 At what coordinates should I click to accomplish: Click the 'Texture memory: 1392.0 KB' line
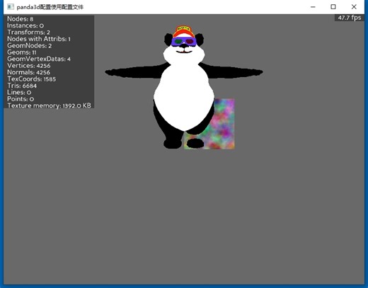click(x=49, y=105)
